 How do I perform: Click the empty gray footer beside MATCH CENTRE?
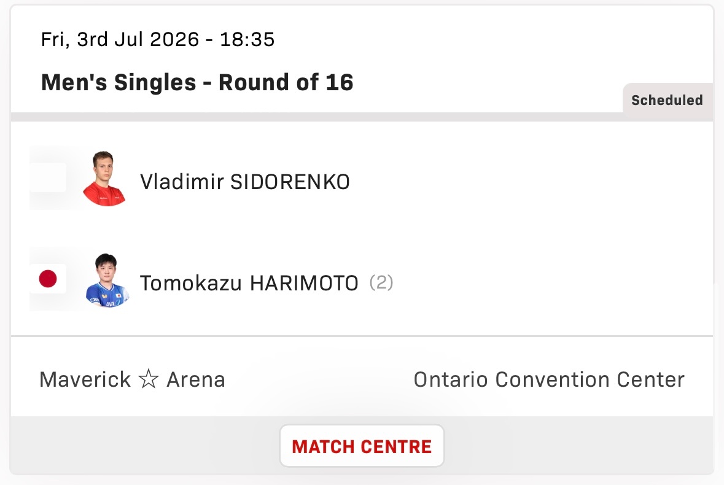[578, 445]
